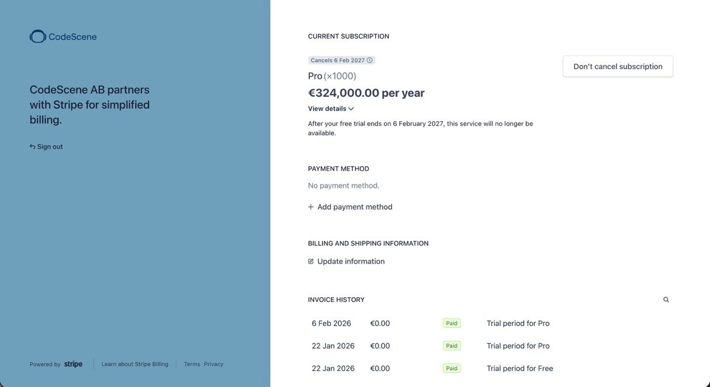This screenshot has height=387, width=710.
Task: Open the Terms link
Action: (192, 364)
